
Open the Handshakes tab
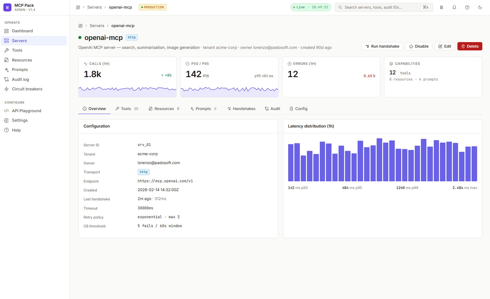pos(241,109)
